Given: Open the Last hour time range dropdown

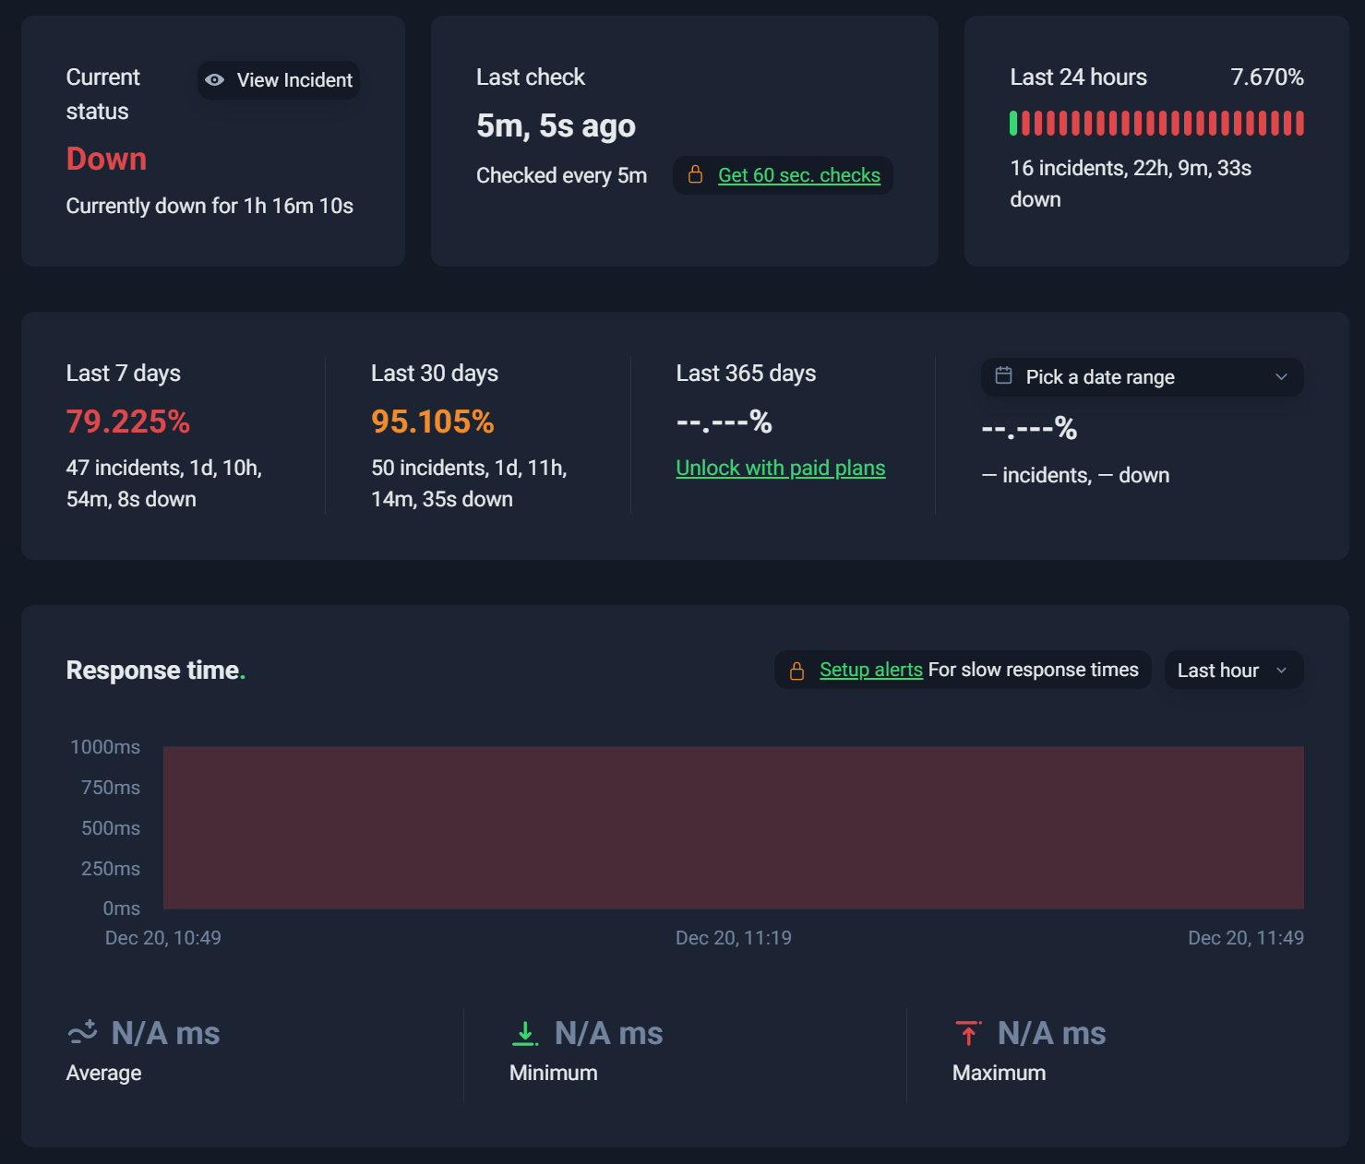Looking at the screenshot, I should [x=1234, y=671].
